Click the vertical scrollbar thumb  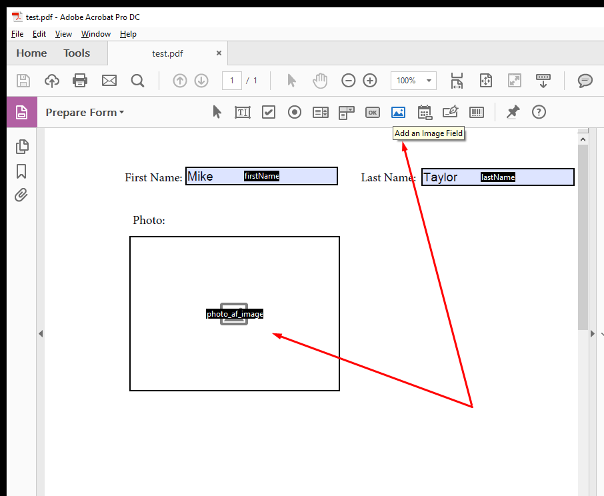pyautogui.click(x=583, y=237)
